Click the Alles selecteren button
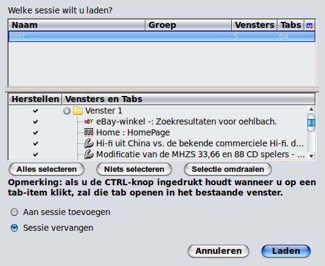This screenshot has width=325, height=266. 46,169
